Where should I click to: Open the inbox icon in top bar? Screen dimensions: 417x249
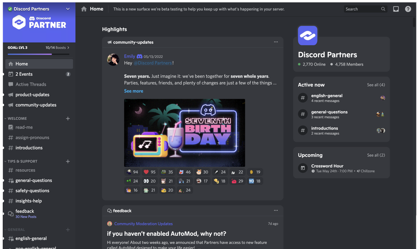point(396,9)
